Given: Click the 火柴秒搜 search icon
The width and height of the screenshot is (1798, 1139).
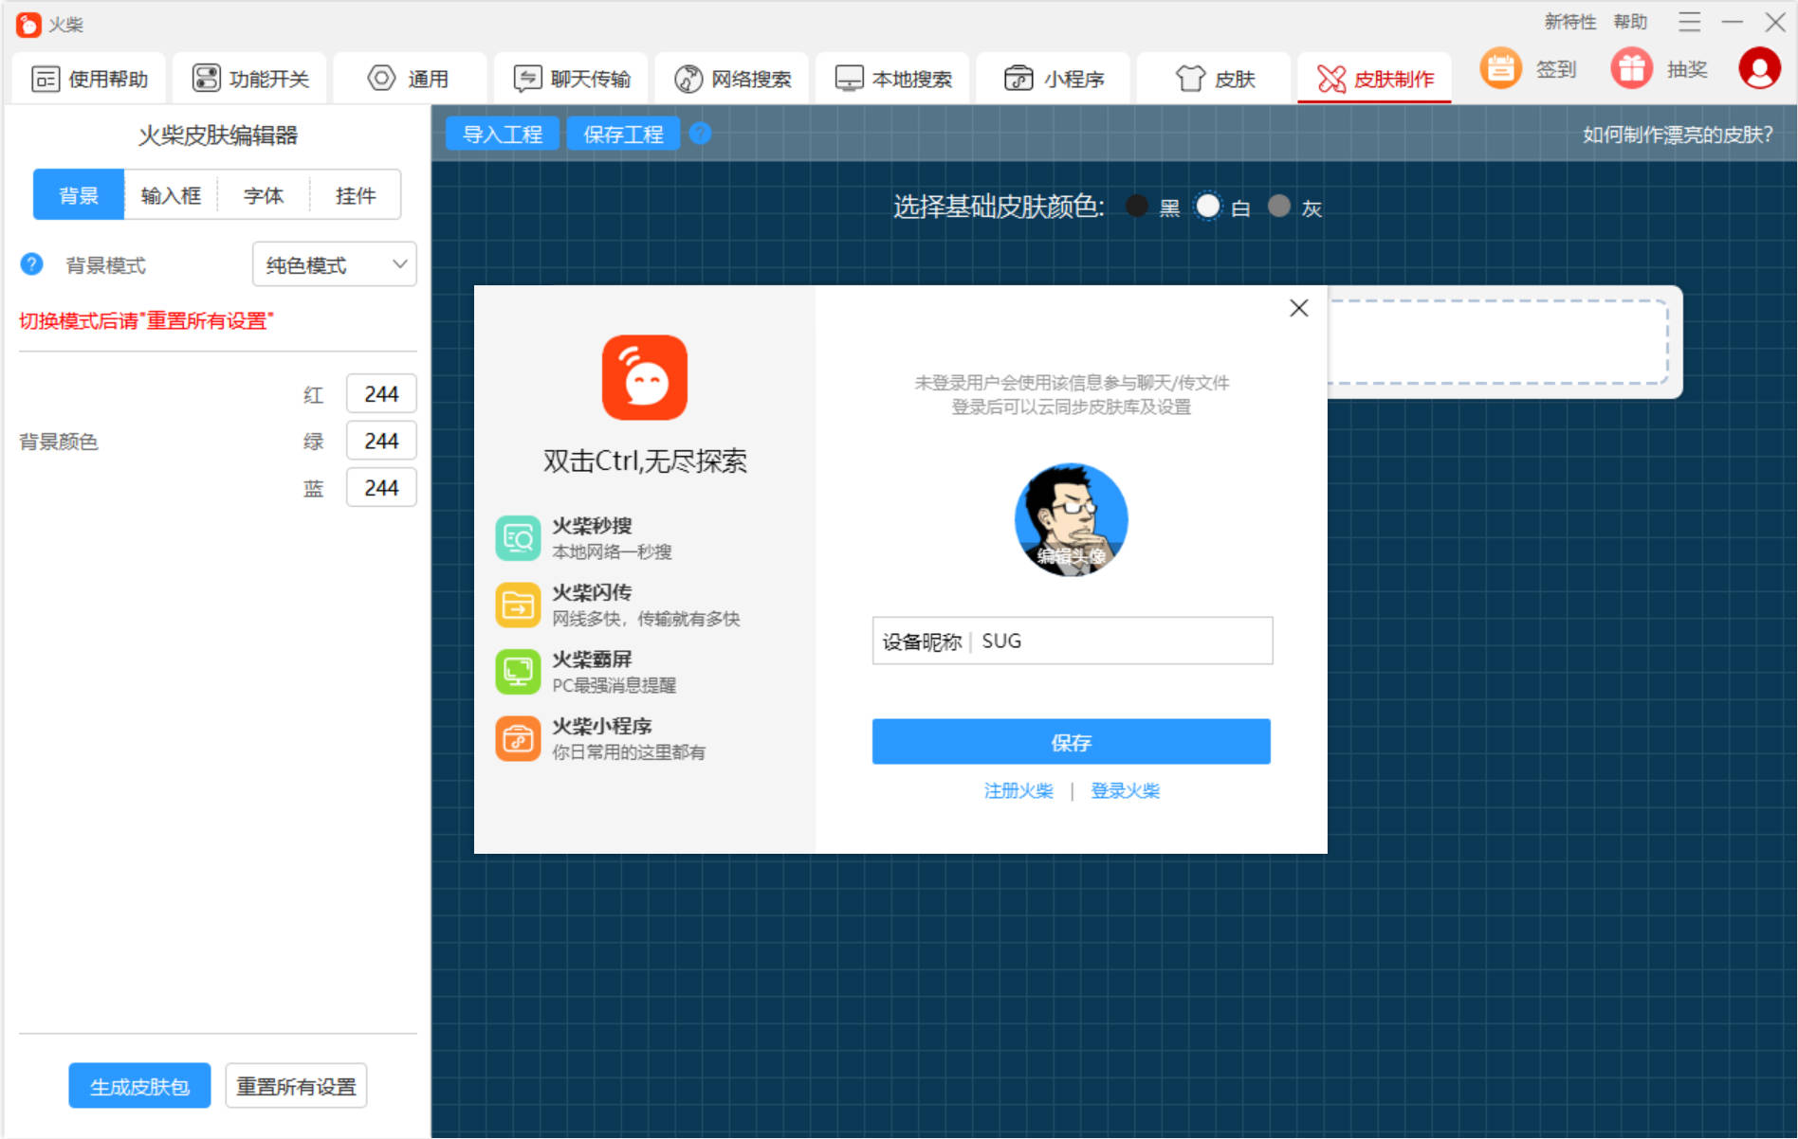Looking at the screenshot, I should 518,538.
